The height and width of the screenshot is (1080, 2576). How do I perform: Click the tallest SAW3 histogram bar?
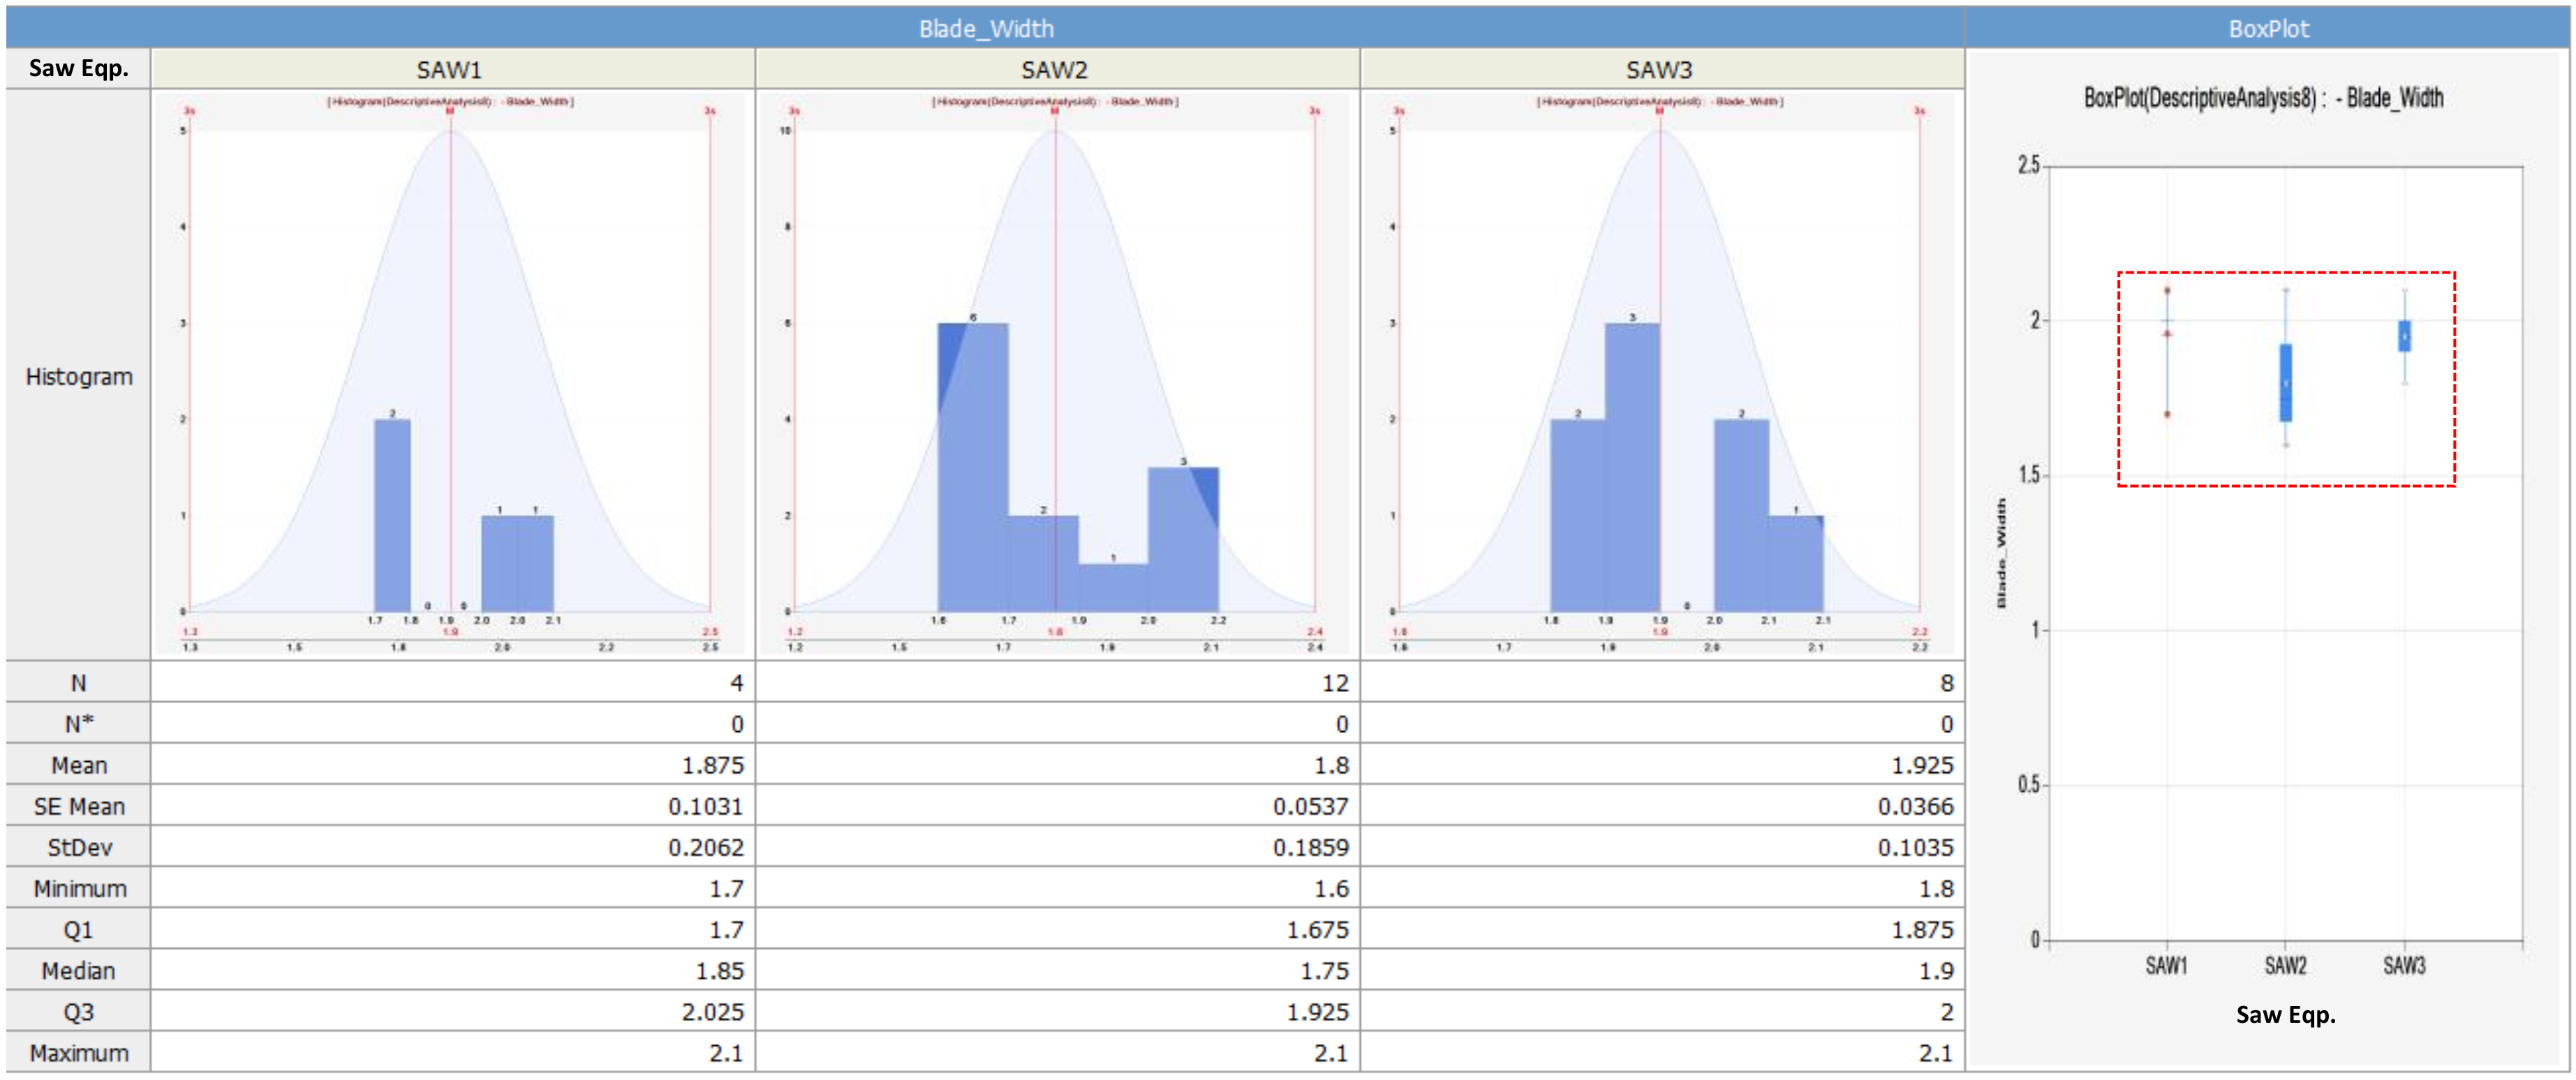coord(1632,467)
